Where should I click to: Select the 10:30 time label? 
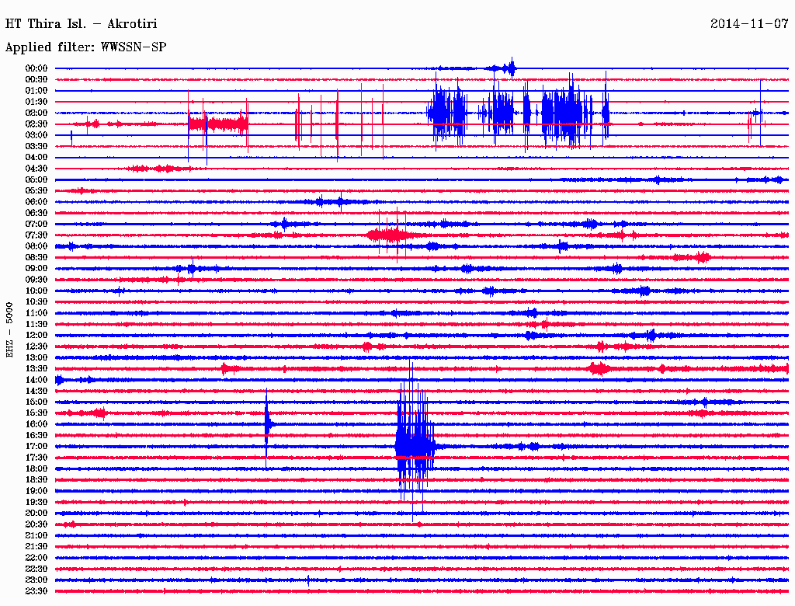[36, 302]
